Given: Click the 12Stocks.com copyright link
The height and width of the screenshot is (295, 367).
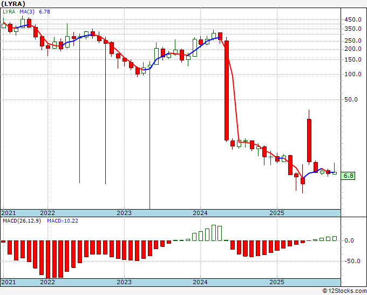Looking at the screenshot, I should coord(344,291).
